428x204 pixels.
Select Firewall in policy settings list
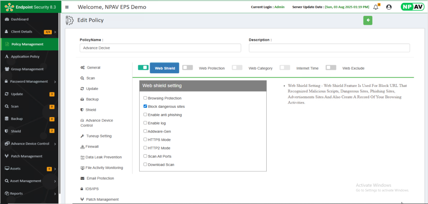pos(92,147)
